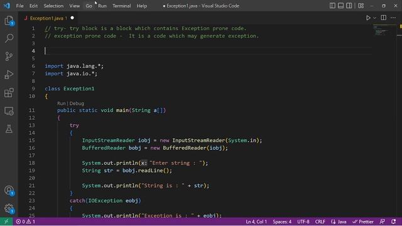Screen dimensions: 402x226
Task: Show errors and warnings in Problems
Action: tap(25, 222)
